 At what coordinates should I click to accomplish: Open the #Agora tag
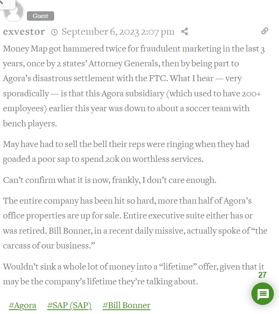pos(22,305)
